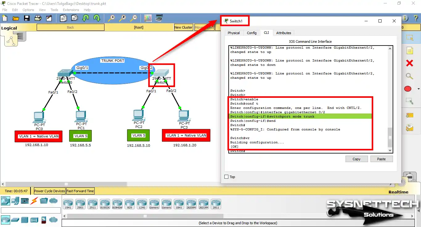421x227 pixels.
Task: Click the Zoom Reset magnifier icon
Action: tap(122, 18)
